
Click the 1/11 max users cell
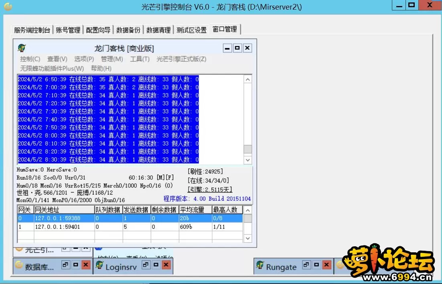(x=227, y=227)
